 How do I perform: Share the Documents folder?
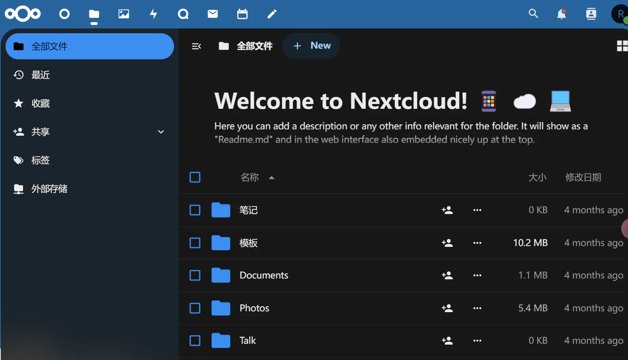[447, 275]
